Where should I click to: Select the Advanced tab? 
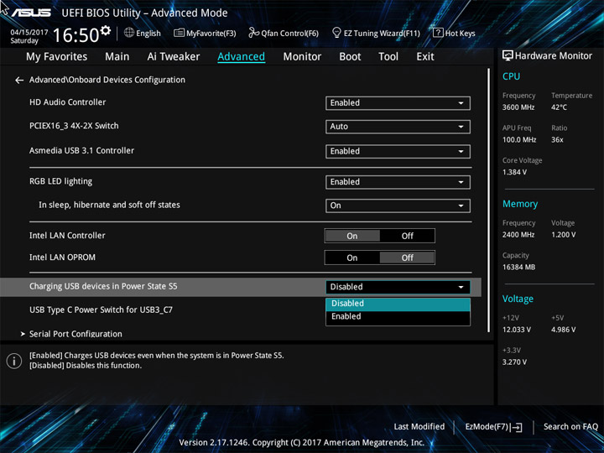(241, 57)
